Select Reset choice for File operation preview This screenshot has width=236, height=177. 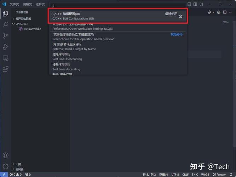[118, 36]
